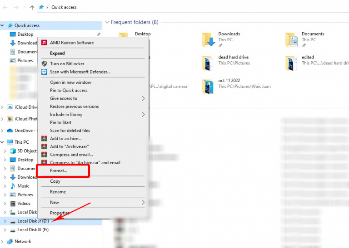Select Restore previous versions

[93, 107]
